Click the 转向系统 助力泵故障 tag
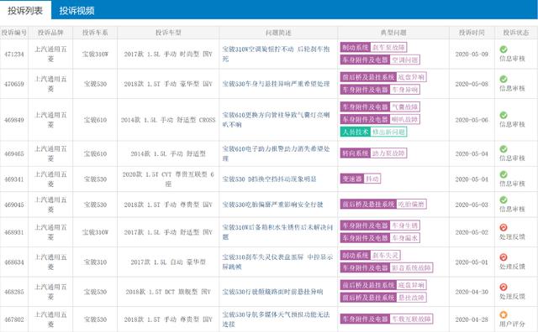Screen dimensions: 538x332 373,153
